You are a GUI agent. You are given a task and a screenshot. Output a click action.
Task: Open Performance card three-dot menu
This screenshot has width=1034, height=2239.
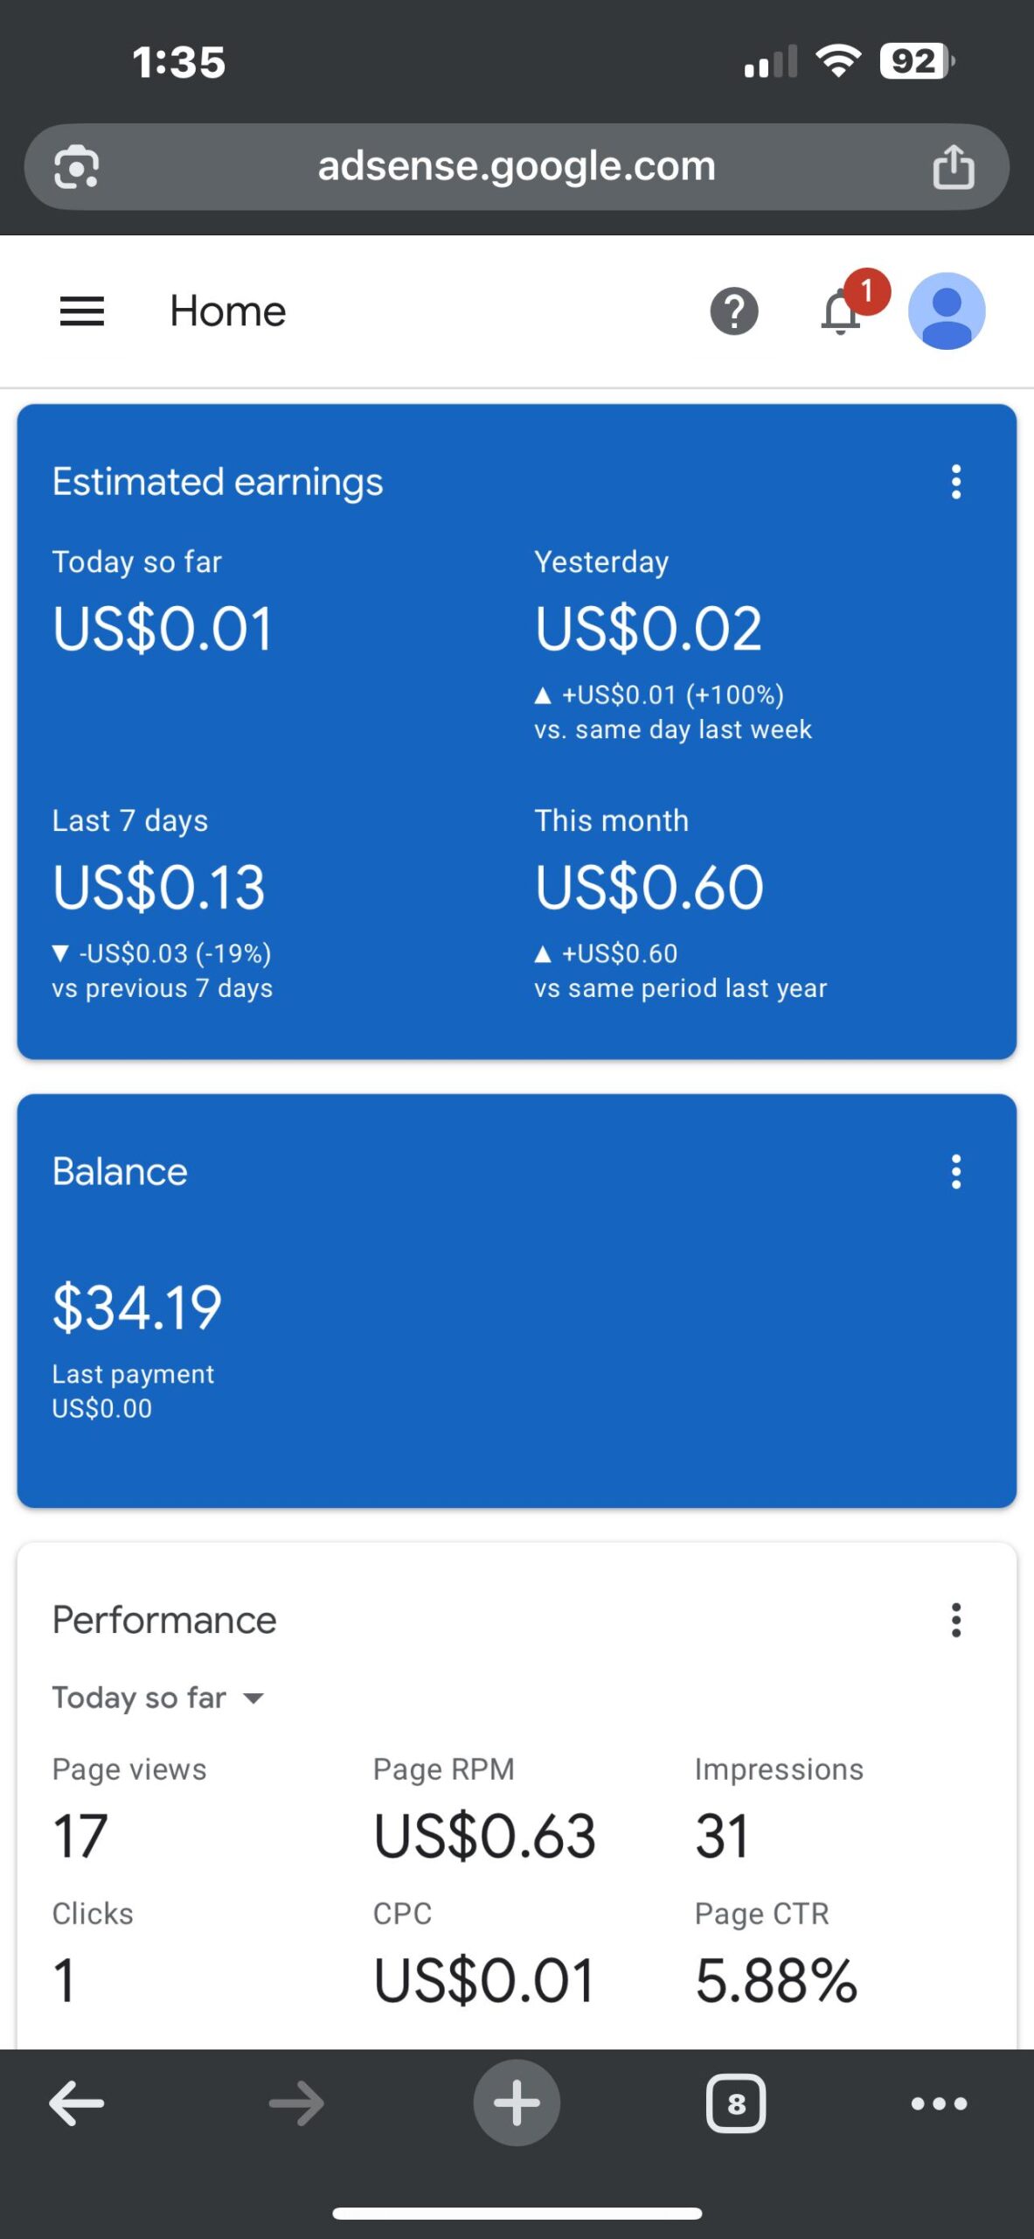tap(955, 1621)
